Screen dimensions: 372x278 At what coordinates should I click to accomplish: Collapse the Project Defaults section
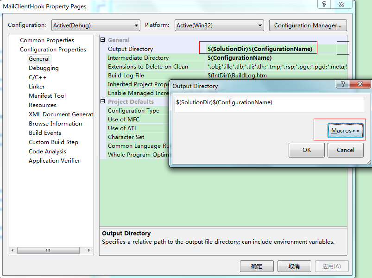(102, 101)
